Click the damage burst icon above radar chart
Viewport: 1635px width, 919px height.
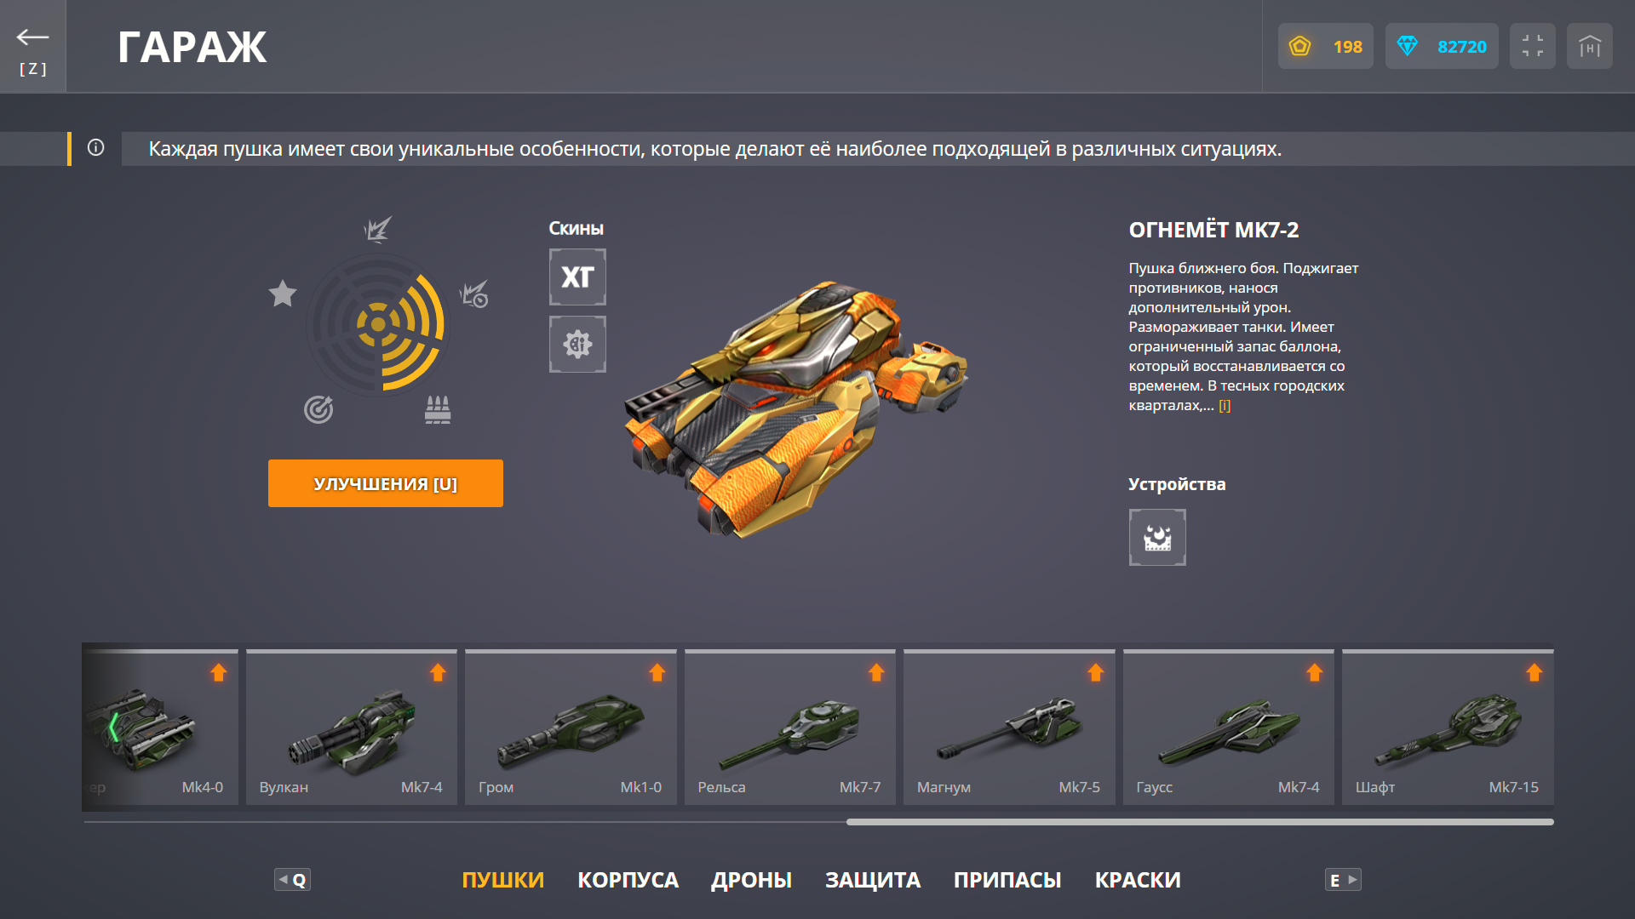tap(377, 229)
